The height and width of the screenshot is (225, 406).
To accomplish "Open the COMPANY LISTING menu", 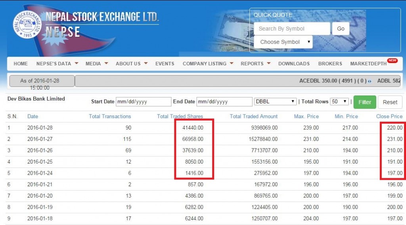I will point(208,63).
